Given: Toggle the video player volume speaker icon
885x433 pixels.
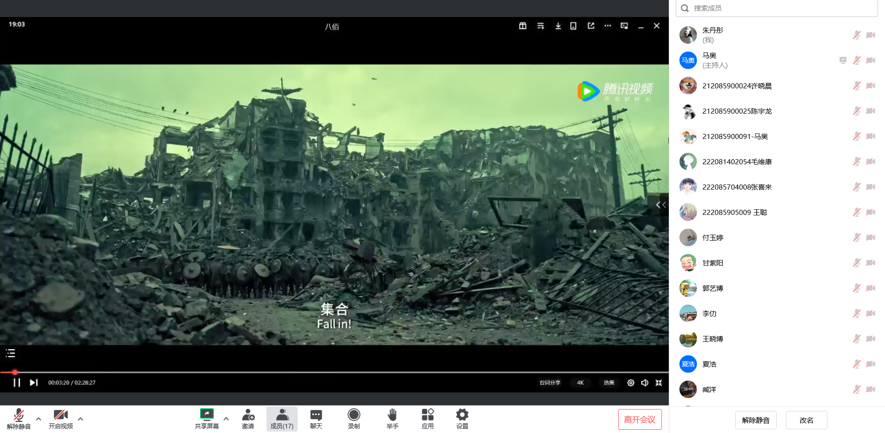Looking at the screenshot, I should (x=644, y=382).
